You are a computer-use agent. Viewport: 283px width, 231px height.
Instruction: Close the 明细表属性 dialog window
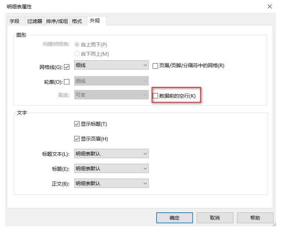pos(269,7)
